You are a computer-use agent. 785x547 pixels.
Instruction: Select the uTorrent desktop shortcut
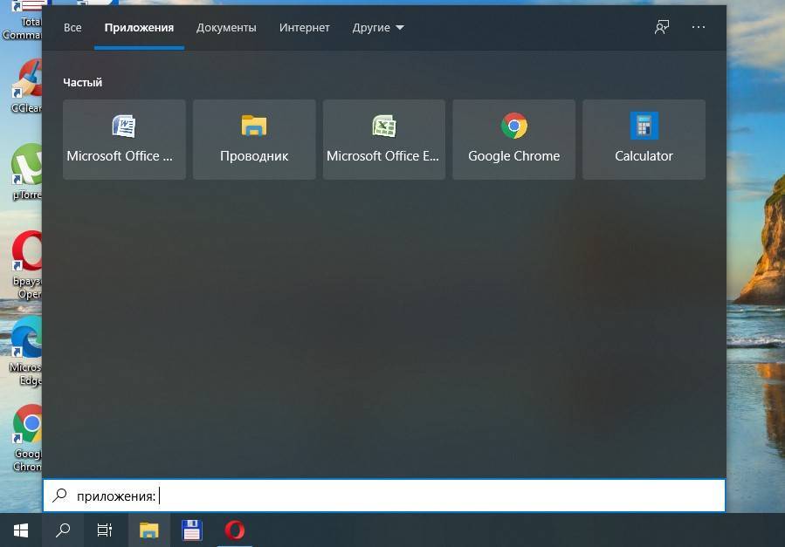(26, 168)
